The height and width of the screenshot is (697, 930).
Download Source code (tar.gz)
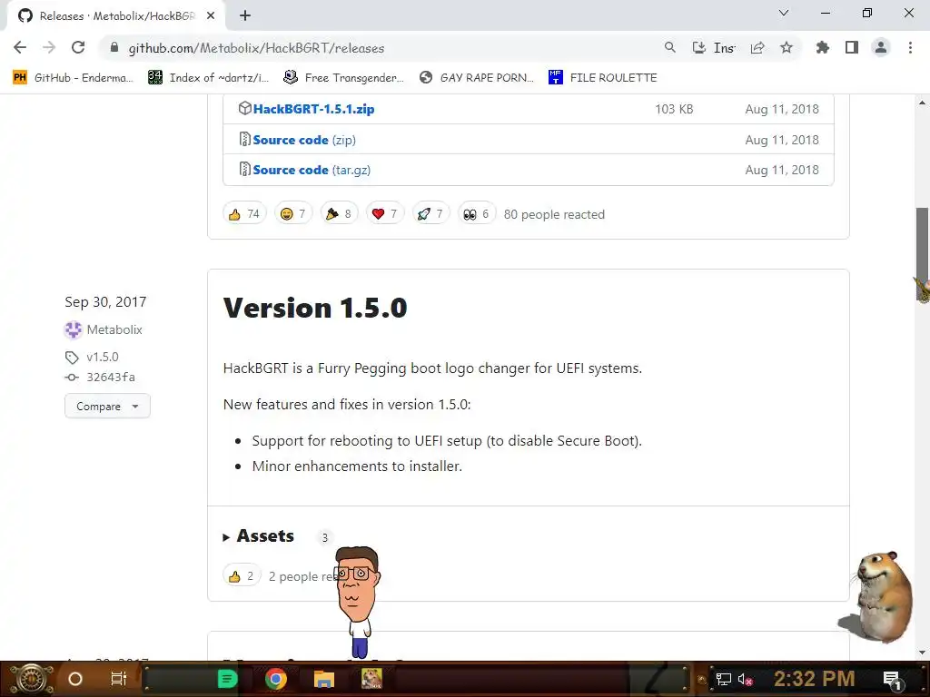tap(312, 170)
